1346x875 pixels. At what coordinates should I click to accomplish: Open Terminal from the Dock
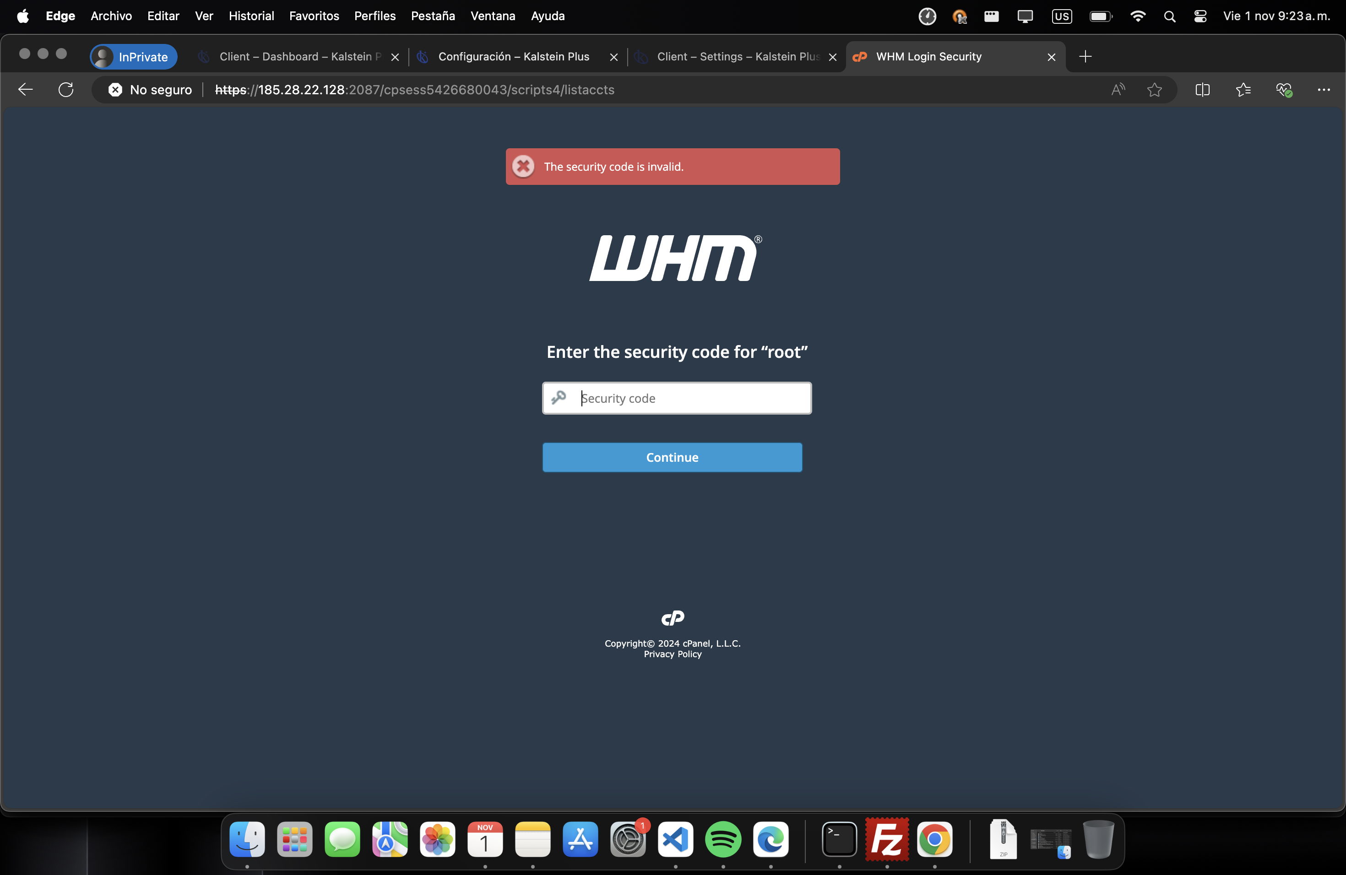click(x=839, y=839)
